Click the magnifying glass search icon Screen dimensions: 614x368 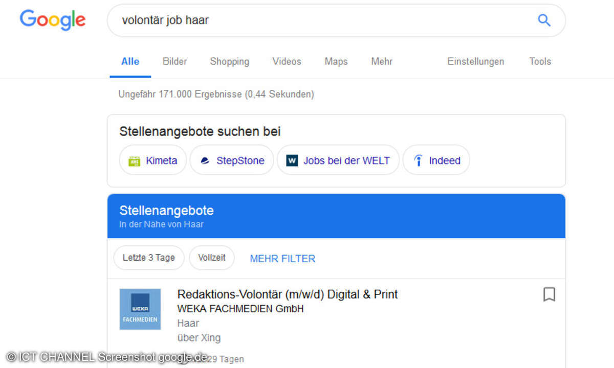coord(544,20)
